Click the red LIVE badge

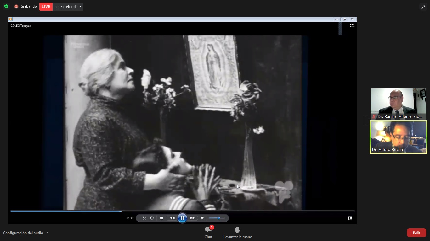46,7
